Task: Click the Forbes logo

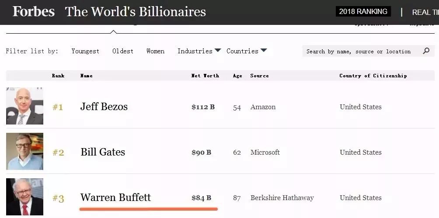Action: [x=34, y=11]
